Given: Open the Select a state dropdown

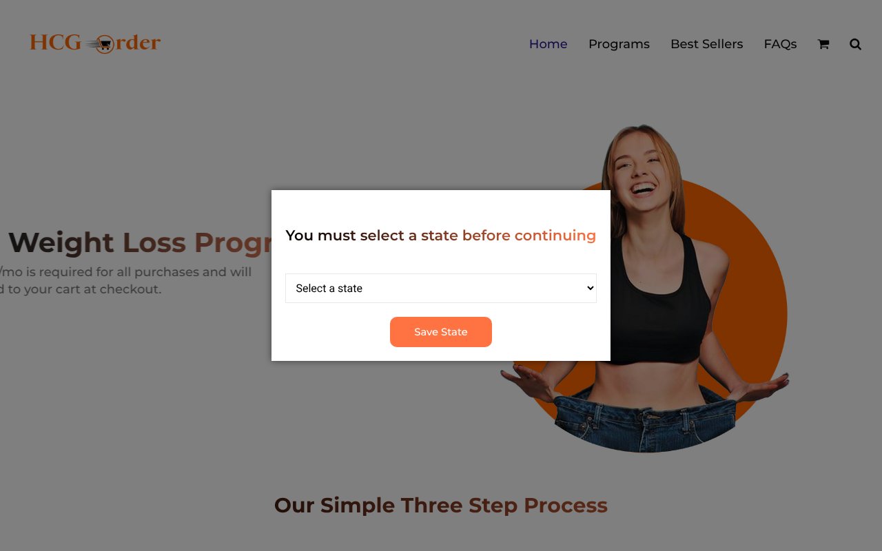Looking at the screenshot, I should [441, 288].
